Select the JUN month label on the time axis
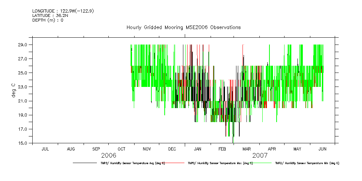Screen dimensions: 362x181 click(322, 149)
